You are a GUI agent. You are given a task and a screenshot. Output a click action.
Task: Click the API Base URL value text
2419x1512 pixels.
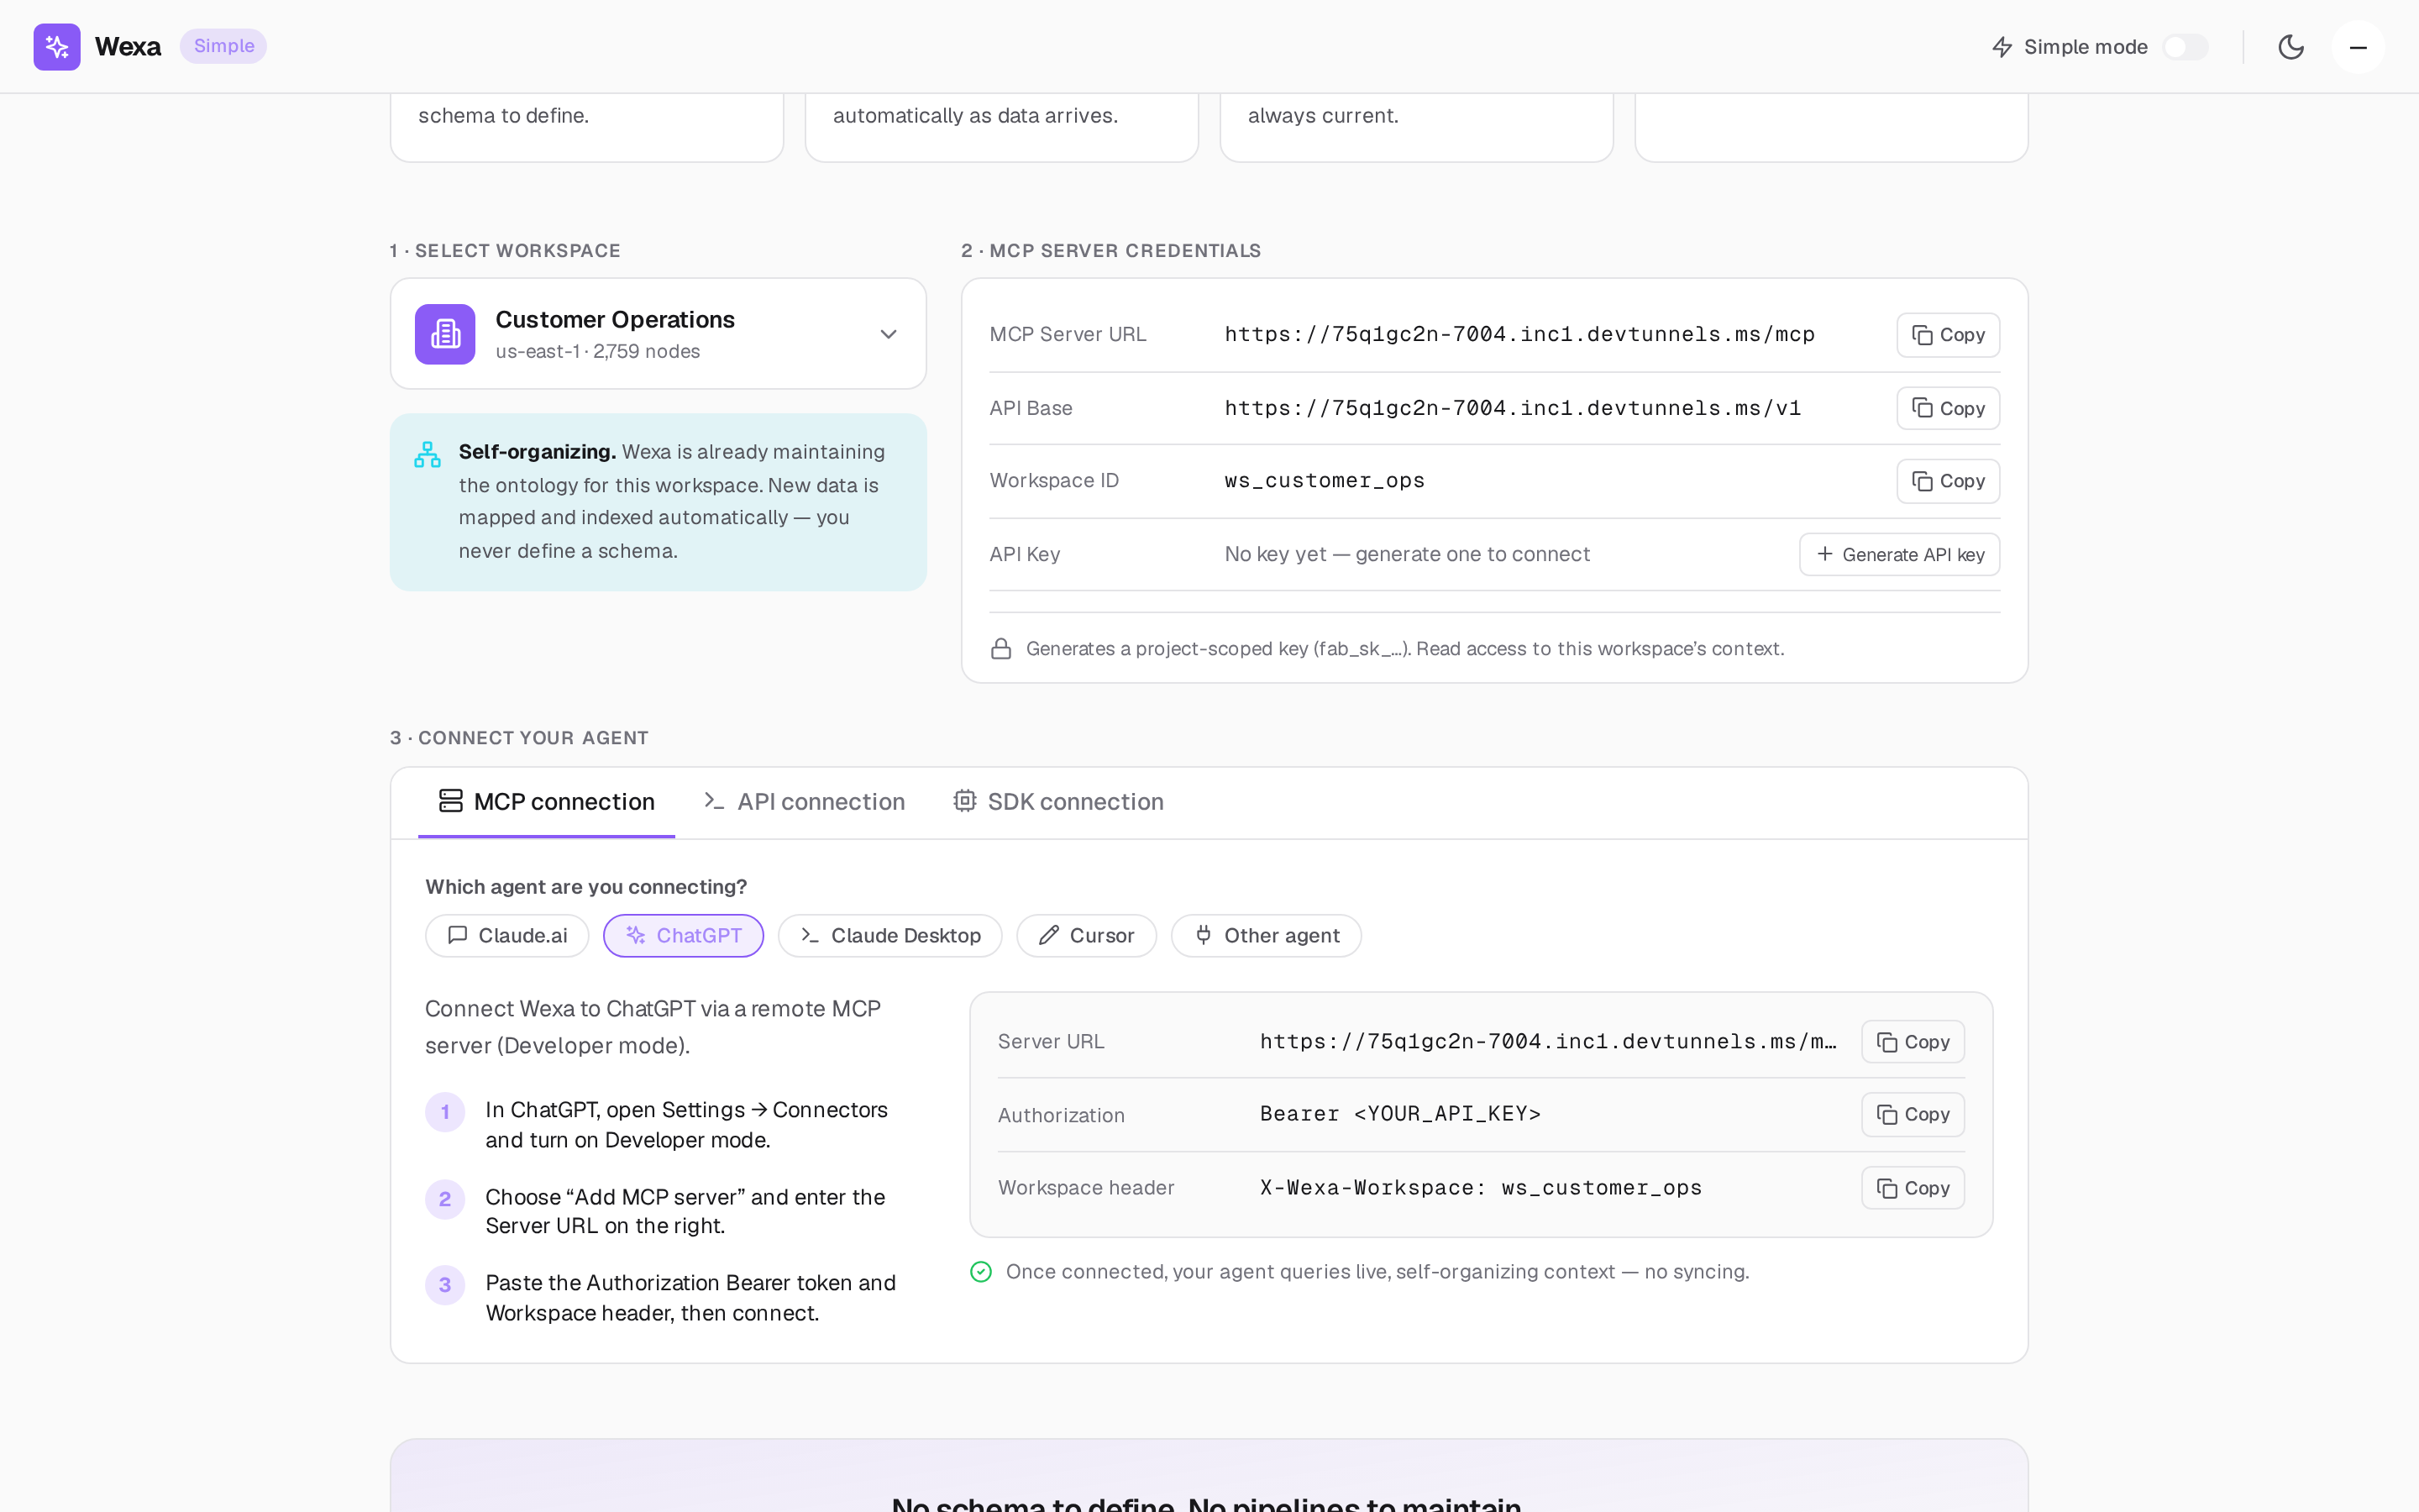pos(1513,408)
